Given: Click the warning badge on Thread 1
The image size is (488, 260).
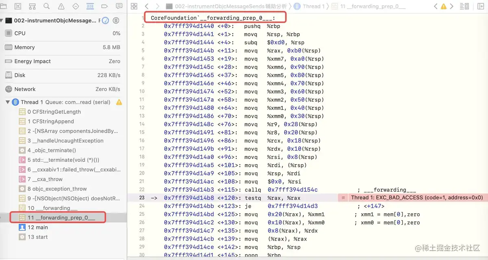Looking at the screenshot, I should point(119,102).
